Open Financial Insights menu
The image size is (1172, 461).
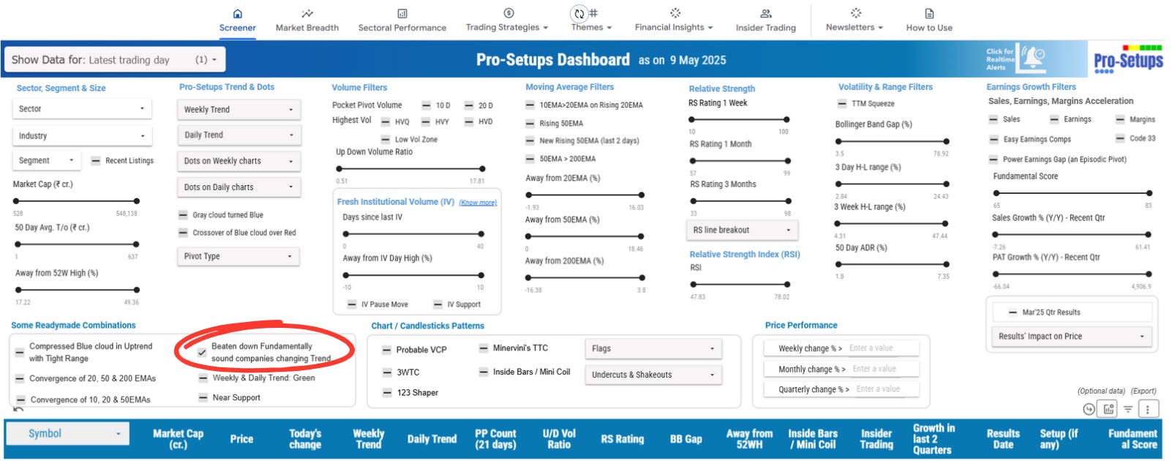pos(674,27)
